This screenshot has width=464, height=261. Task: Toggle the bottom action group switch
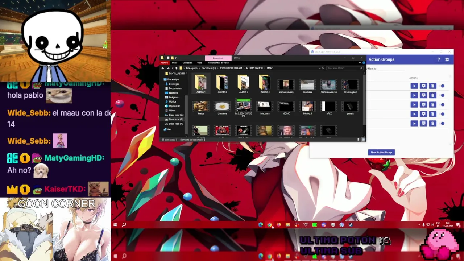pos(443,124)
